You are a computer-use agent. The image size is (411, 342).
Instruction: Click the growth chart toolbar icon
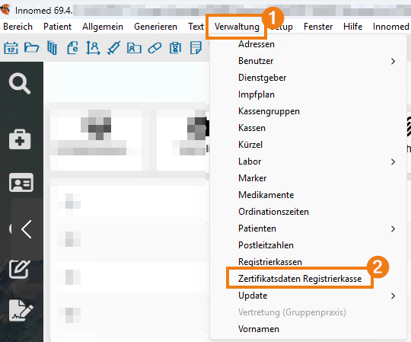click(93, 48)
